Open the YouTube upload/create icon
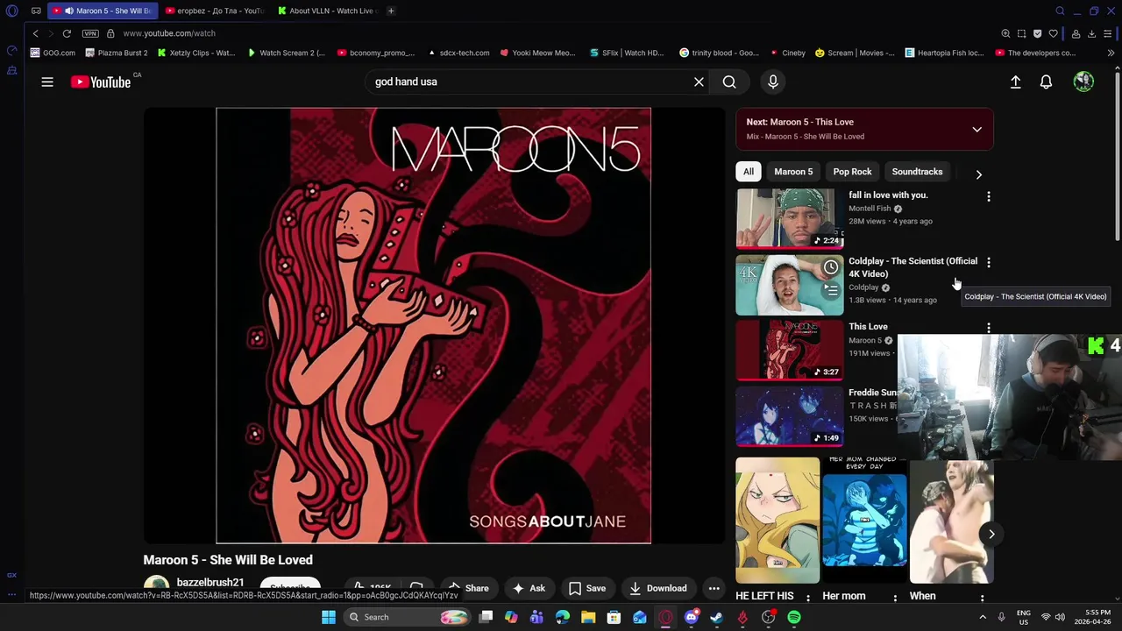Screen dimensions: 1122x631 (1015, 82)
